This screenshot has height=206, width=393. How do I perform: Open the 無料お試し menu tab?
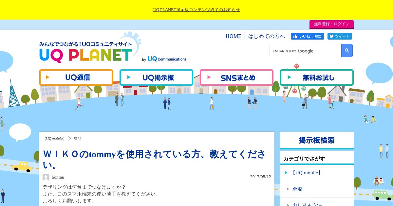pos(317,77)
